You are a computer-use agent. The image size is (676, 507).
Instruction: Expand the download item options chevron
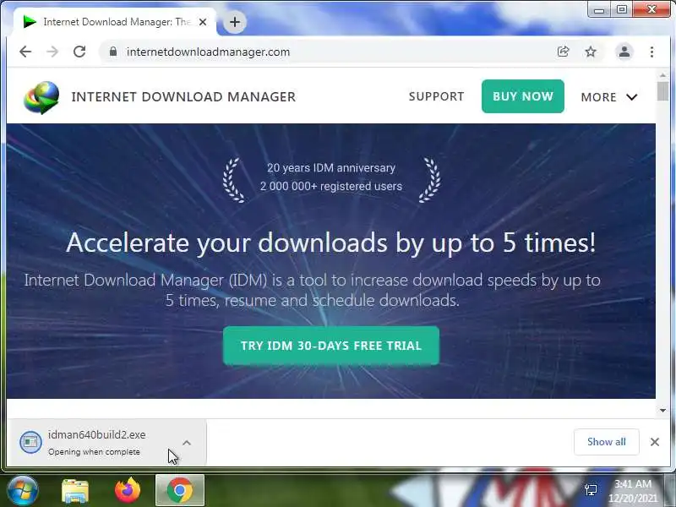(x=186, y=443)
